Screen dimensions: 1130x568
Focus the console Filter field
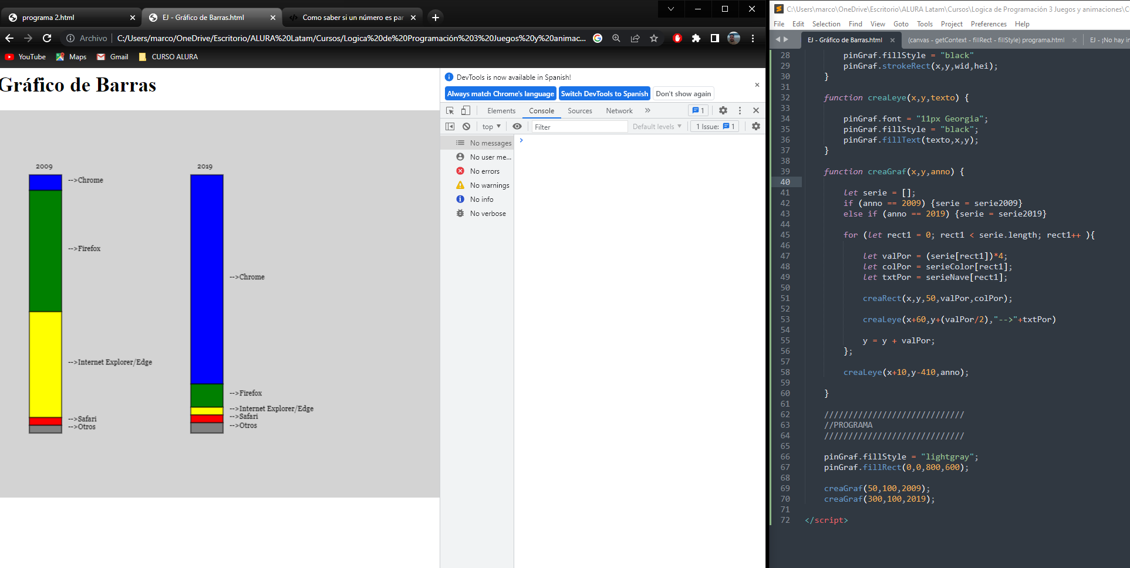(579, 127)
